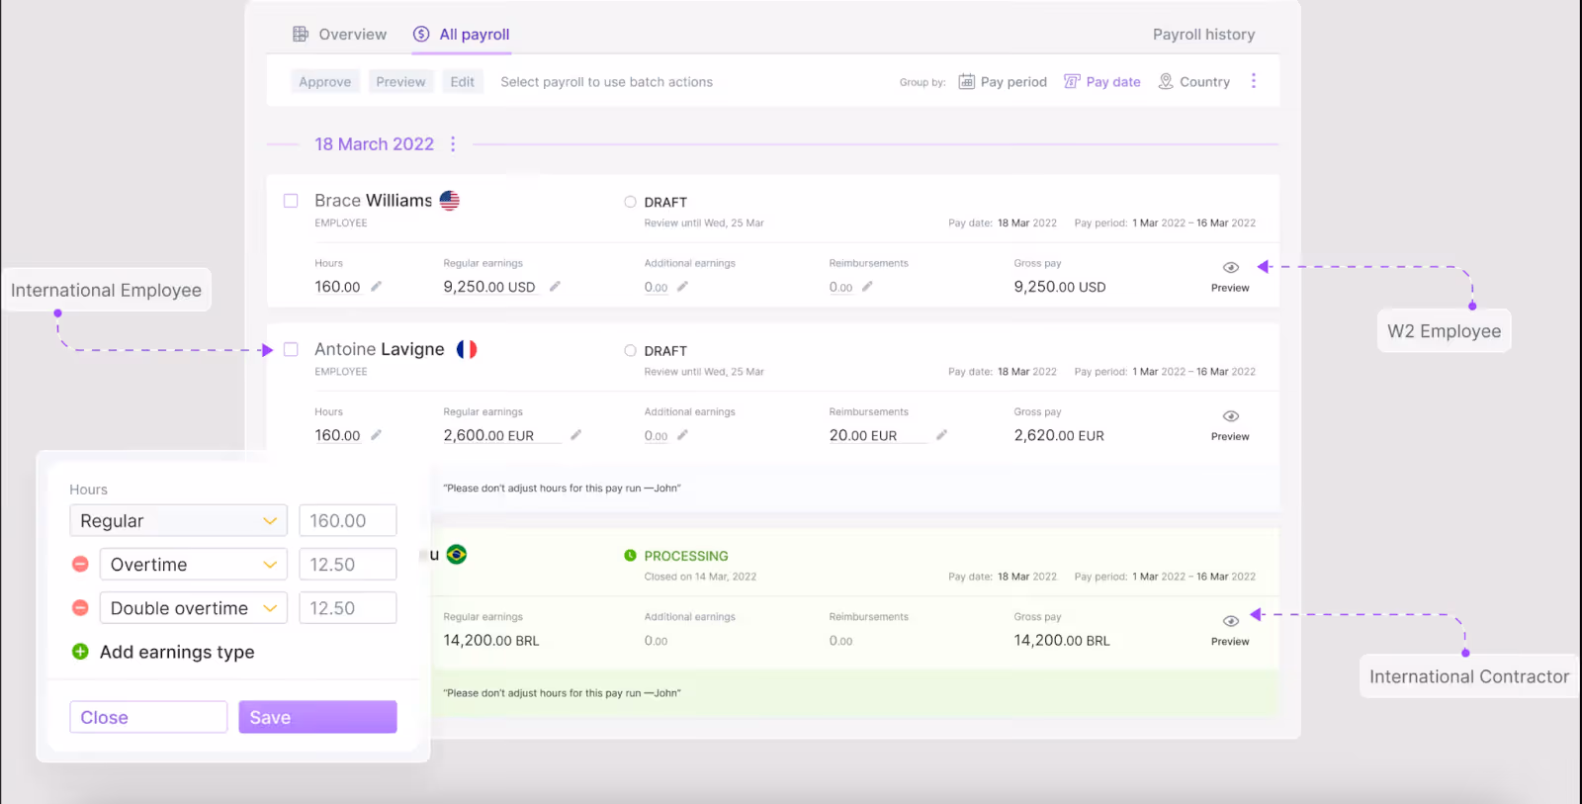
Task: Open the Regular hours type dropdown
Action: [x=178, y=521]
